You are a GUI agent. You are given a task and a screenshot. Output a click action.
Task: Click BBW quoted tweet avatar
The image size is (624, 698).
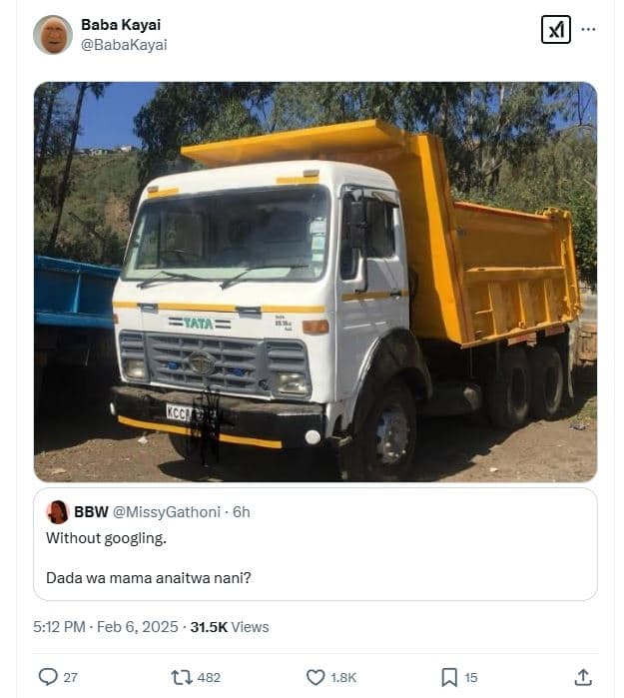(x=58, y=512)
